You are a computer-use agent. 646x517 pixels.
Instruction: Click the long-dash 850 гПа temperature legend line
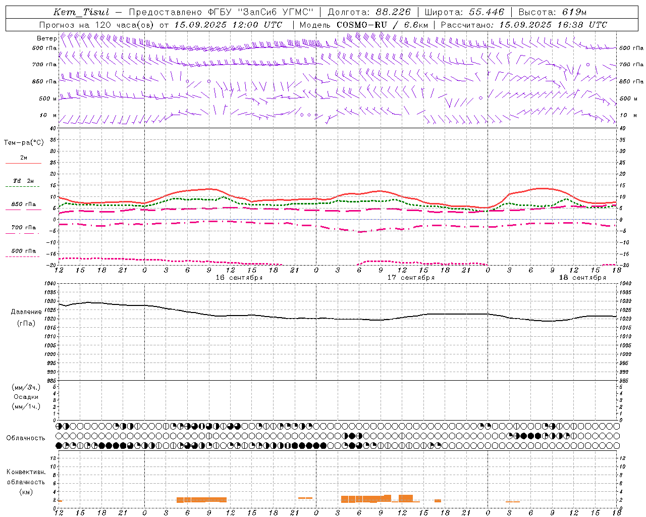pyautogui.click(x=23, y=210)
